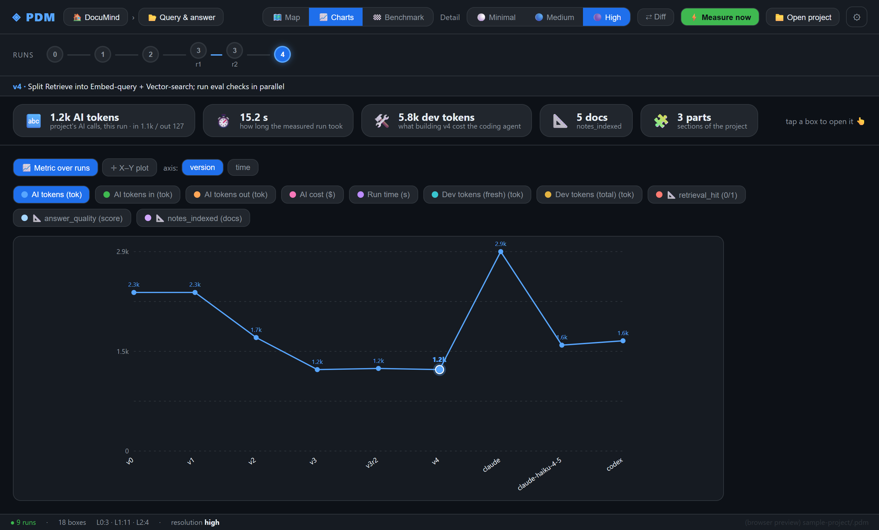Select run 1 in the runs timeline
The height and width of the screenshot is (530, 879).
(103, 54)
